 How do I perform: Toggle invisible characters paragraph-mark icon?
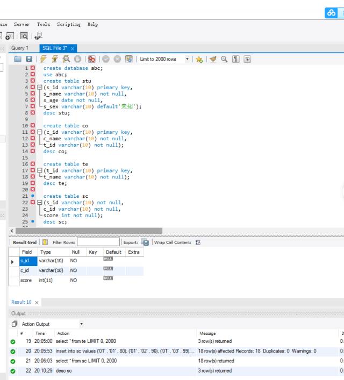tap(236, 59)
